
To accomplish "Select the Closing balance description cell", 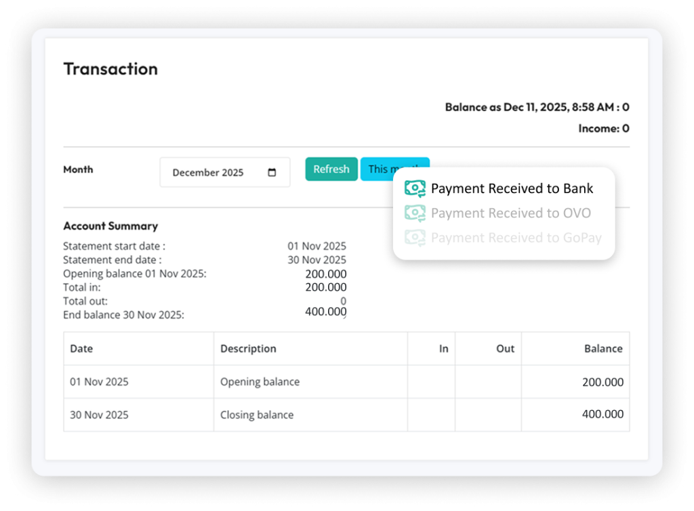I will (257, 415).
